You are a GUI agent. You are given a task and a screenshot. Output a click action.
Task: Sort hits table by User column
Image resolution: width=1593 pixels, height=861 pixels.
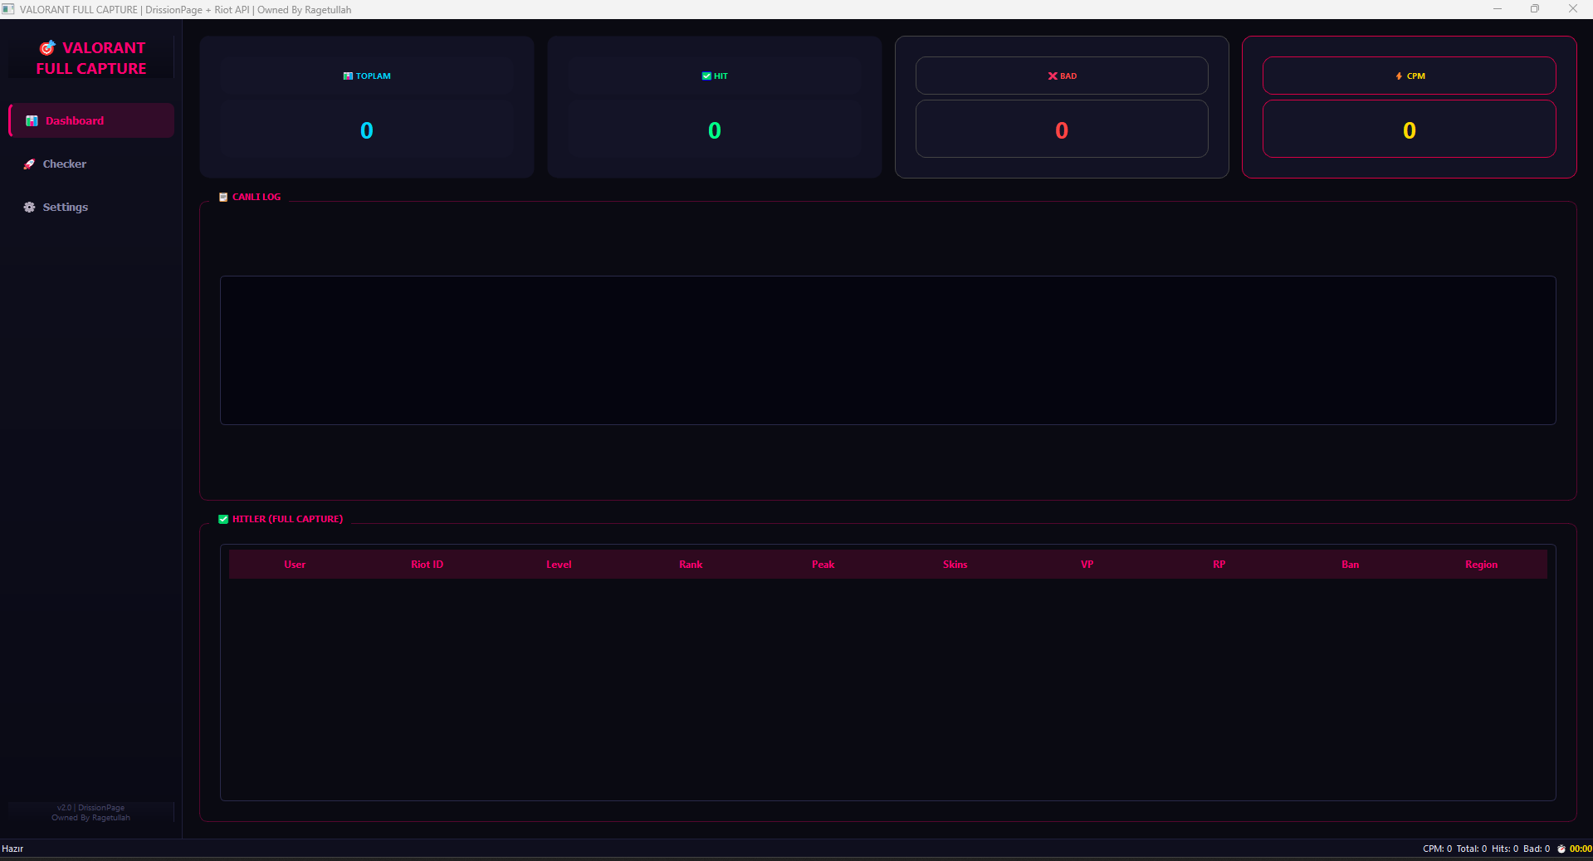[x=295, y=565]
